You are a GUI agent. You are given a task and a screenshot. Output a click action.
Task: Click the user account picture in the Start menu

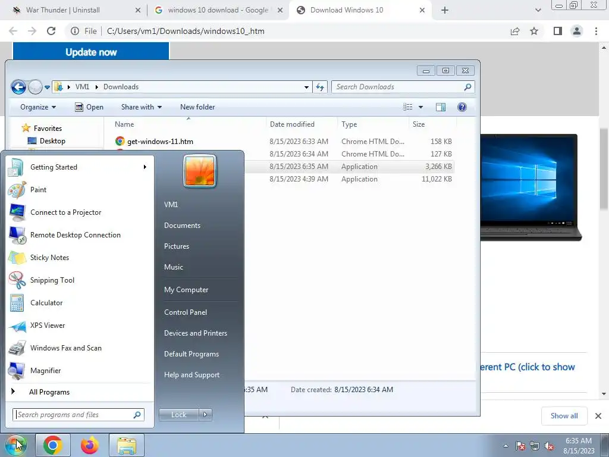pos(200,171)
